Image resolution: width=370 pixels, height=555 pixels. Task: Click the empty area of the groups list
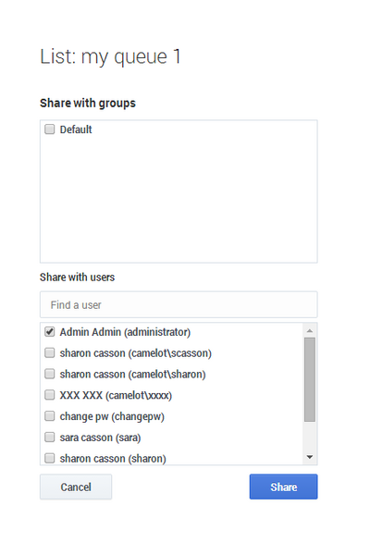pos(179,200)
